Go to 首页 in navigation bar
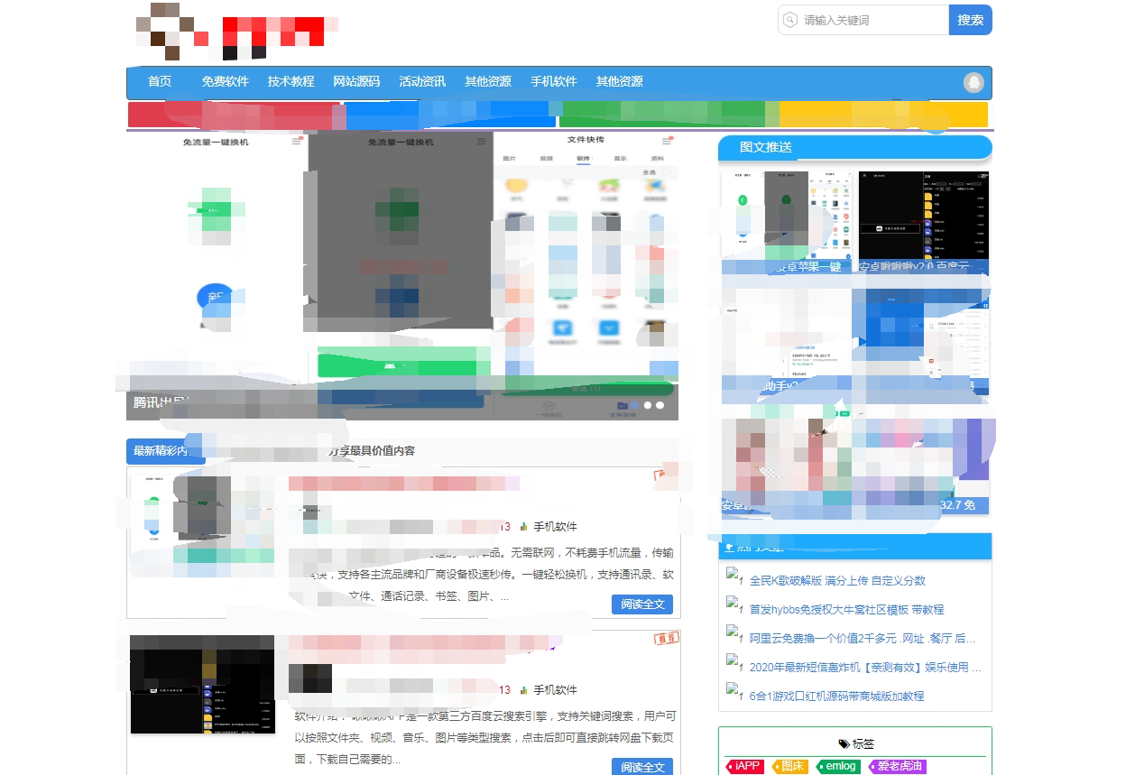 [160, 81]
